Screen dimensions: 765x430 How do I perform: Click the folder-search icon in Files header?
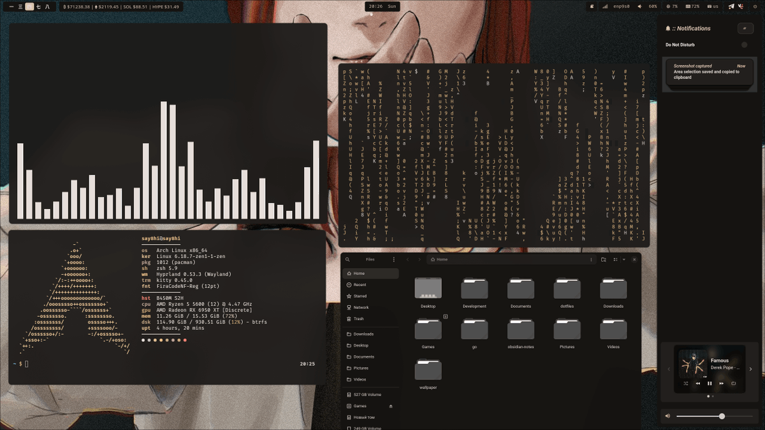604,259
